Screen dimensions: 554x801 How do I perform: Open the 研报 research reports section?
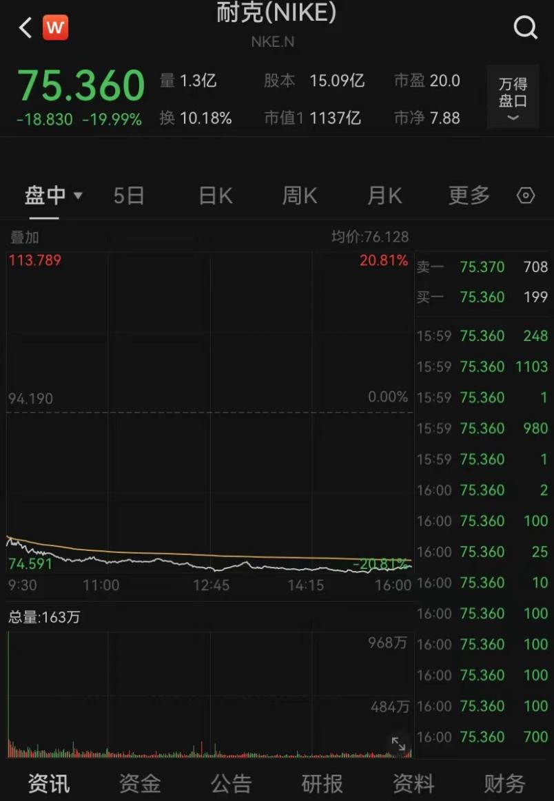tap(322, 783)
